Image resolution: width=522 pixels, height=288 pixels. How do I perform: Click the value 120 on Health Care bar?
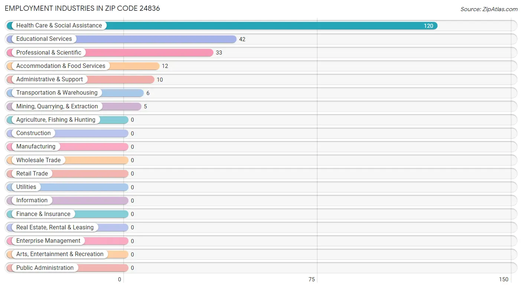coord(428,26)
